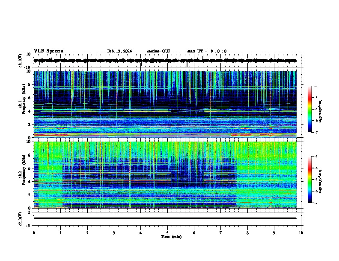Image resolution: width=339 pixels, height=261 pixels.
Task: Click time axis tick label "9"
Action: [x=274, y=233]
